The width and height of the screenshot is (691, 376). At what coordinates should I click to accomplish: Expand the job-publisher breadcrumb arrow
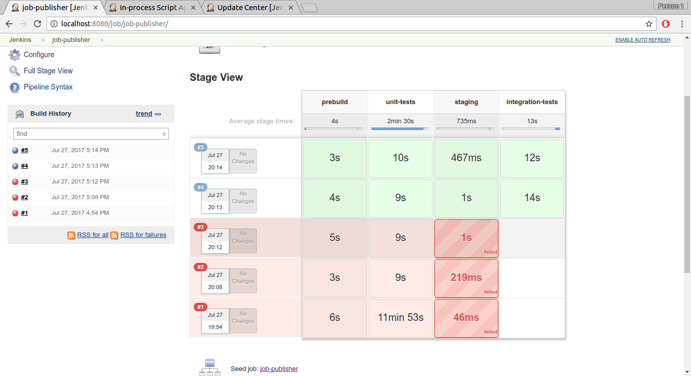(102, 40)
